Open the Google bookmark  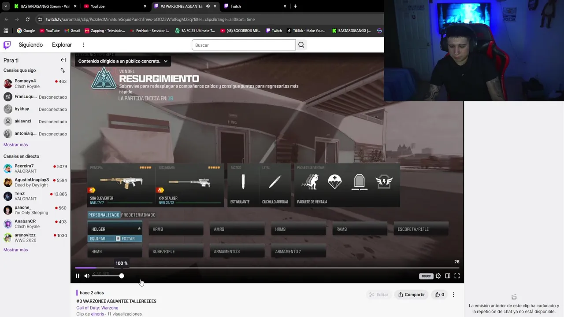[26, 31]
